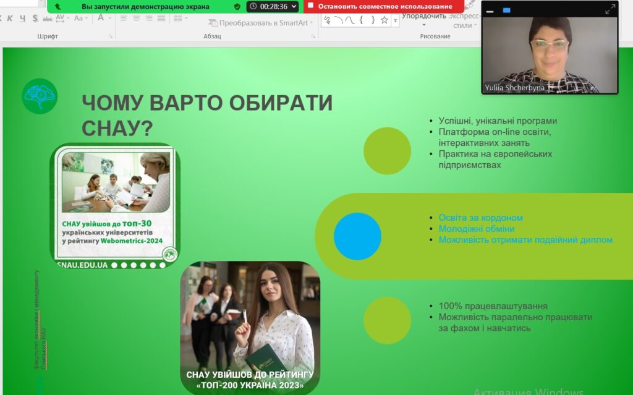Align text left in paragraph group
Viewport: 633px width, 395px height.
(124, 18)
